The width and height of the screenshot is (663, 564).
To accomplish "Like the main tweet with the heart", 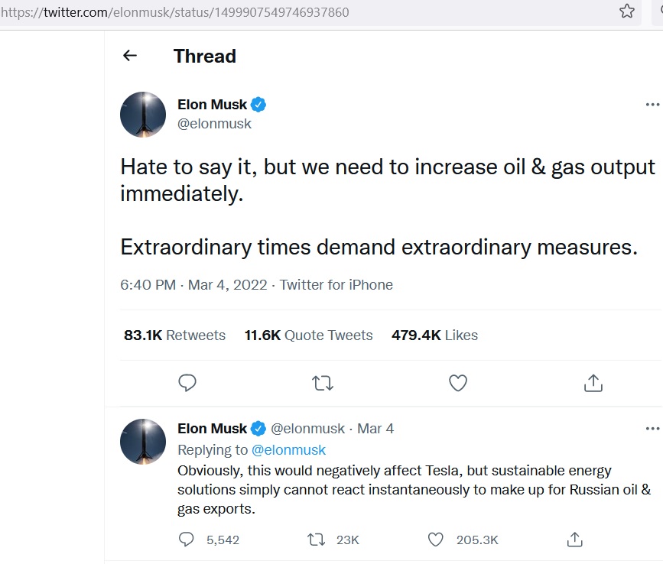I will (458, 383).
